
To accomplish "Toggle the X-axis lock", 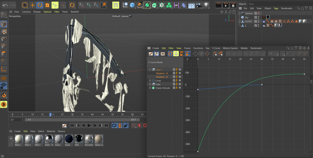I will tap(81, 5).
